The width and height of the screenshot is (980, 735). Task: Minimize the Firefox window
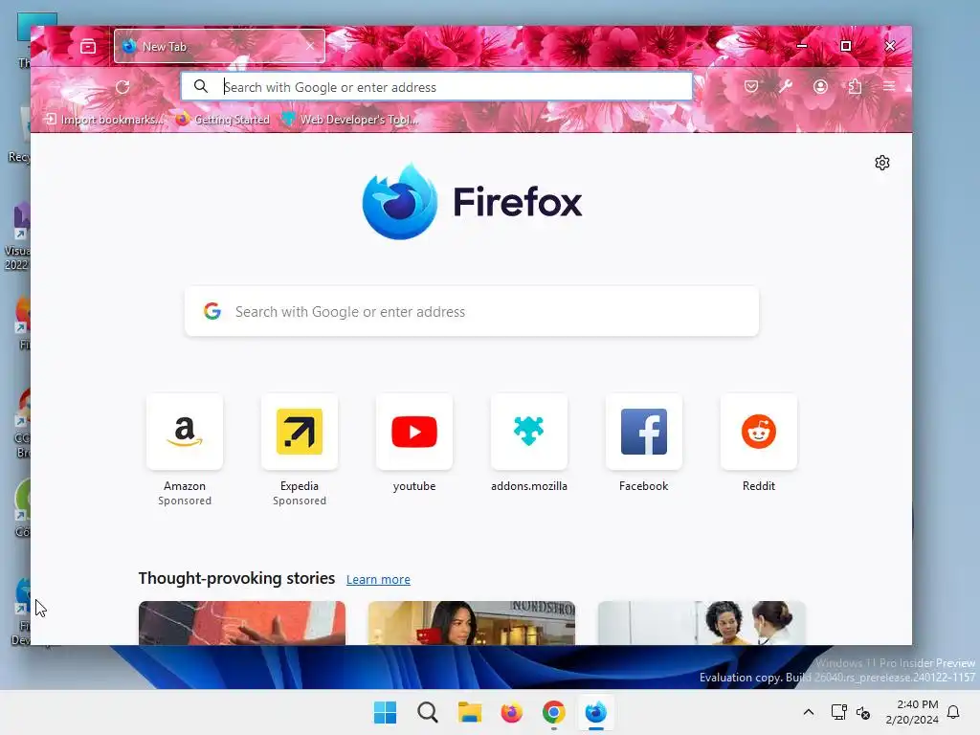[802, 46]
